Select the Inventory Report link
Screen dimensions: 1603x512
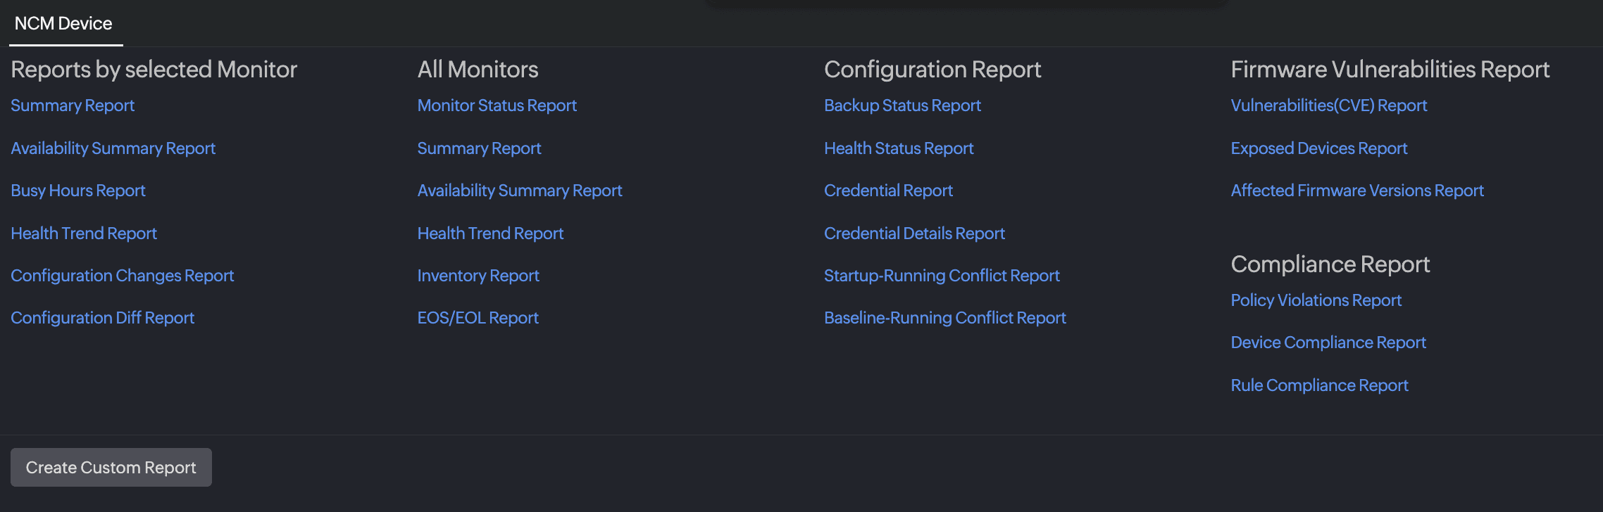[x=478, y=276]
